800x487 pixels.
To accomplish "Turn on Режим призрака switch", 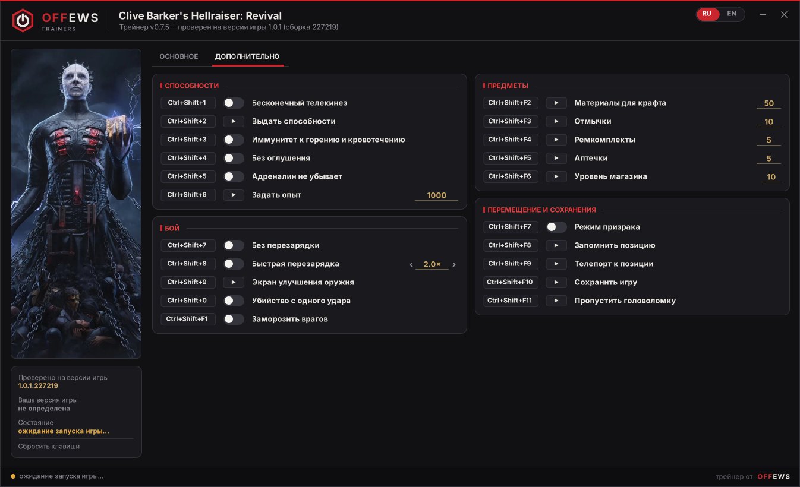I will tap(556, 227).
